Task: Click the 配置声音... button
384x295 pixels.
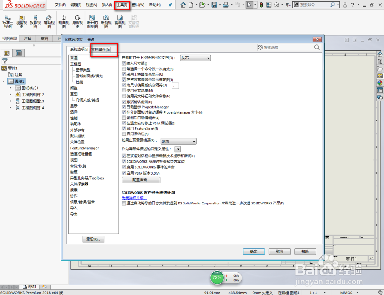Action: (141, 180)
